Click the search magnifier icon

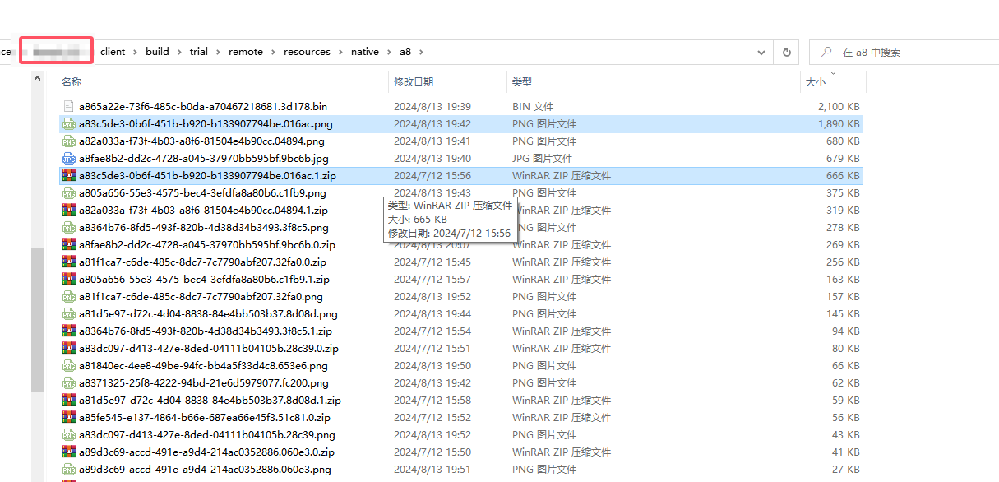pyautogui.click(x=826, y=52)
